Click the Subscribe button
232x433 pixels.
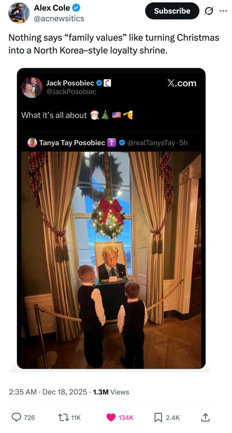[x=172, y=11]
